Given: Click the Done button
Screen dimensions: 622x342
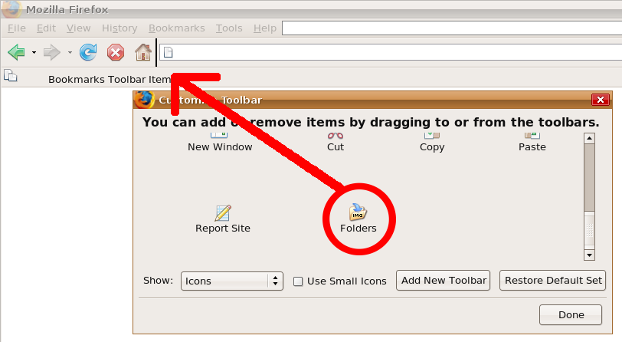Looking at the screenshot, I should coord(571,314).
